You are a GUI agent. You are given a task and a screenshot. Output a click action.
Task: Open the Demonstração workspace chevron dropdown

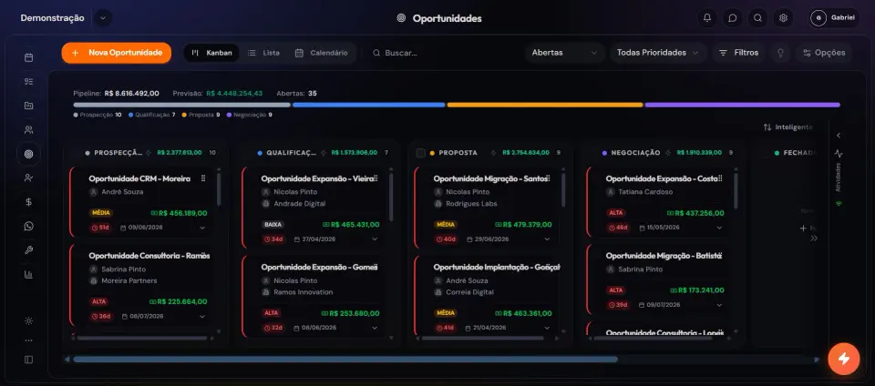click(x=103, y=18)
